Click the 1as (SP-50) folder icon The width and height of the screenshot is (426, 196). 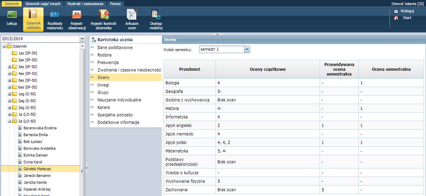point(15,53)
